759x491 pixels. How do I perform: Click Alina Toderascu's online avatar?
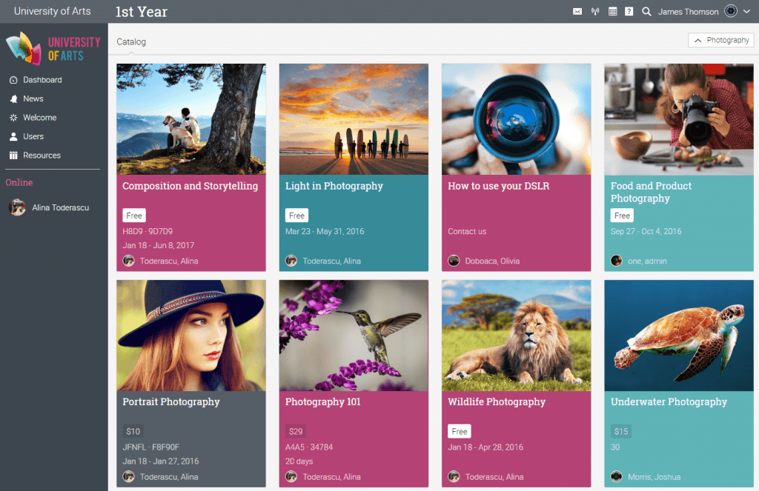click(x=17, y=208)
